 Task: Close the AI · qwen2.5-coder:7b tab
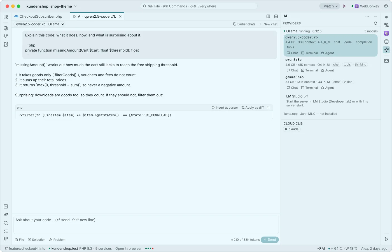(120, 17)
